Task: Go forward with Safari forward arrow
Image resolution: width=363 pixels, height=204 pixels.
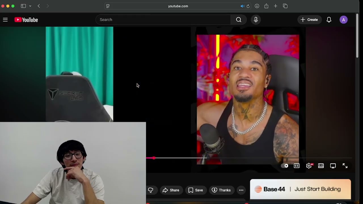Action: click(48, 6)
